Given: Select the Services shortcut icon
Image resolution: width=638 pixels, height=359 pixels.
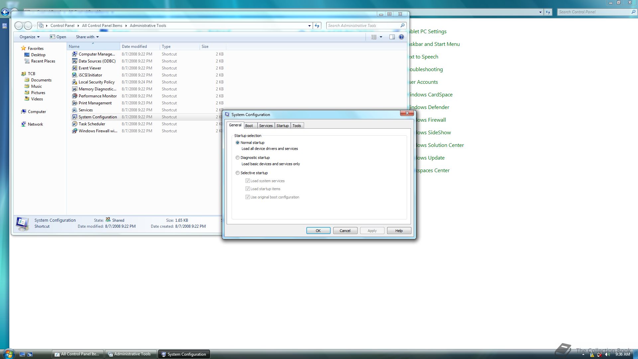Looking at the screenshot, I should (x=75, y=110).
